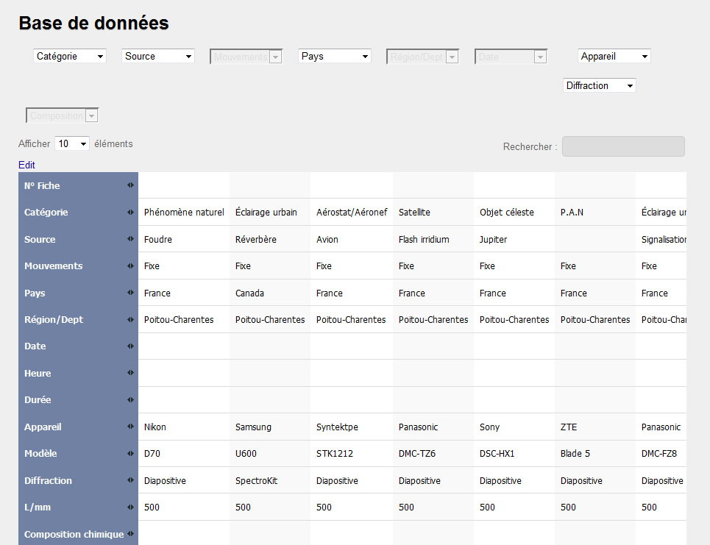Click the L/mm row header
This screenshot has width=710, height=545.
(x=36, y=507)
